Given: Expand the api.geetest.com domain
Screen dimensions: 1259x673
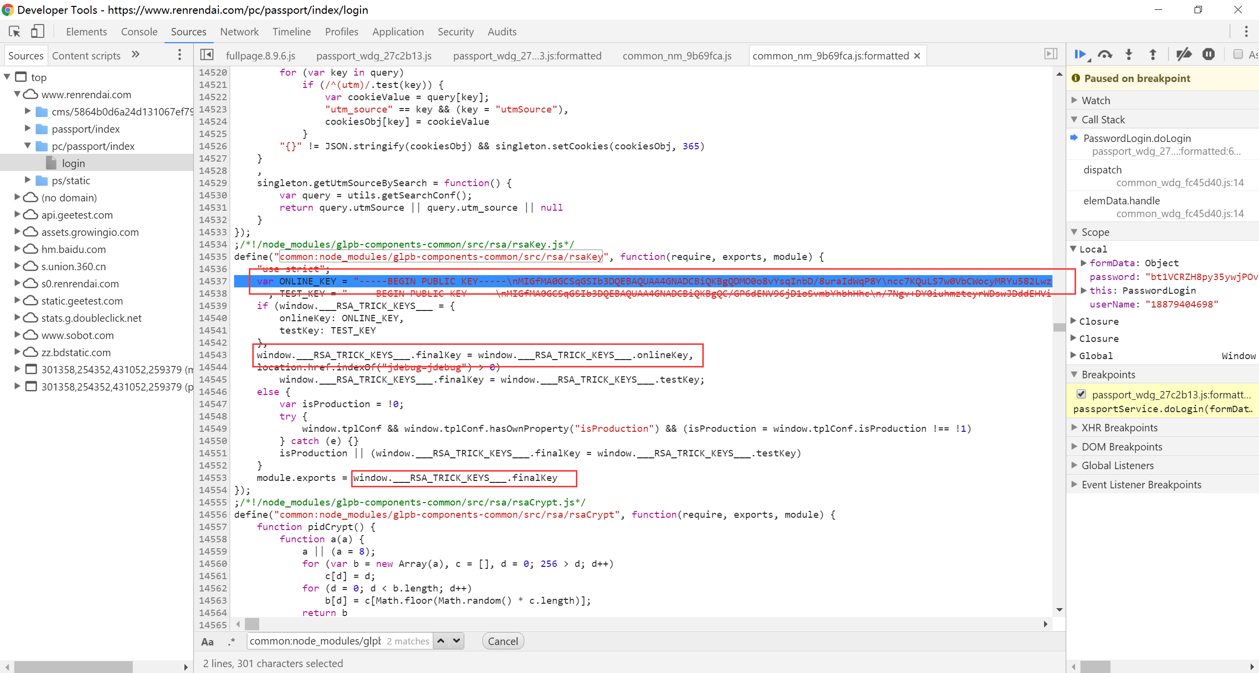Looking at the screenshot, I should pos(17,215).
